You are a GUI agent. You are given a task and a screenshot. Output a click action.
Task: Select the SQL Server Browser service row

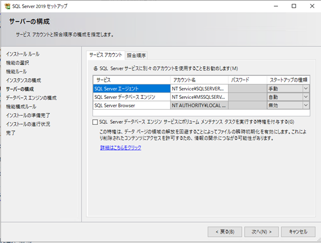[x=132, y=105]
